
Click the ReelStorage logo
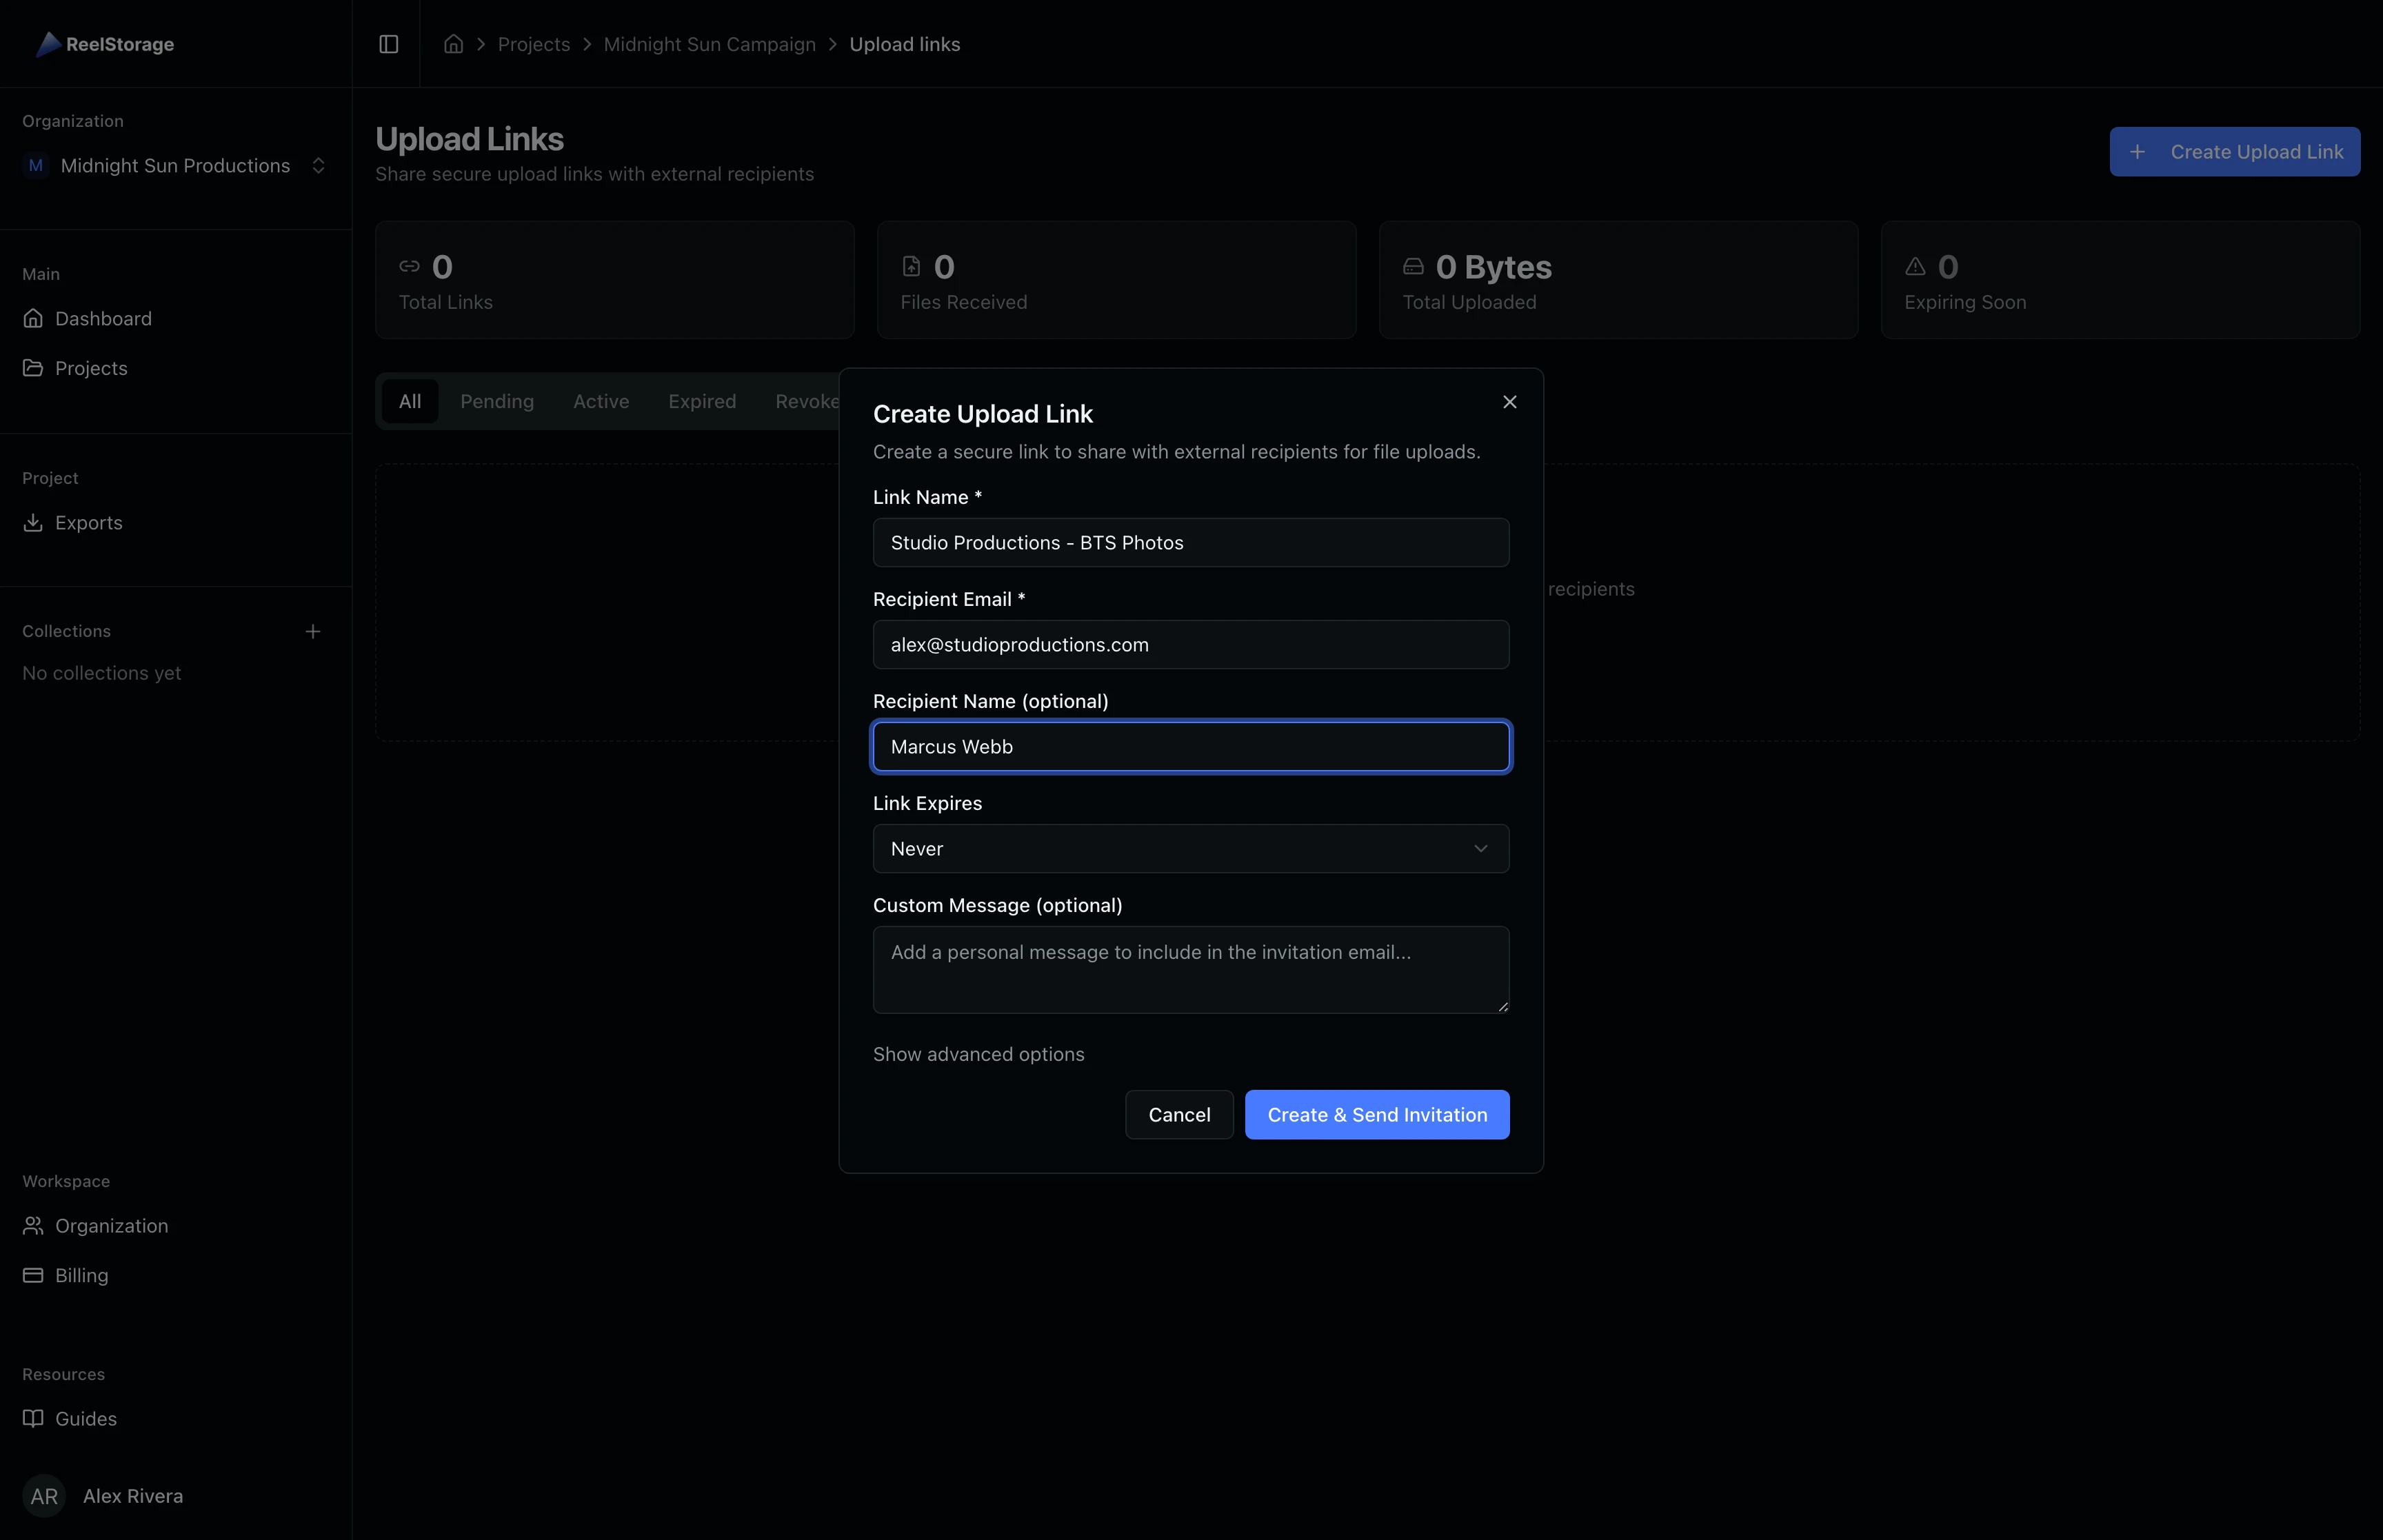pos(105,44)
